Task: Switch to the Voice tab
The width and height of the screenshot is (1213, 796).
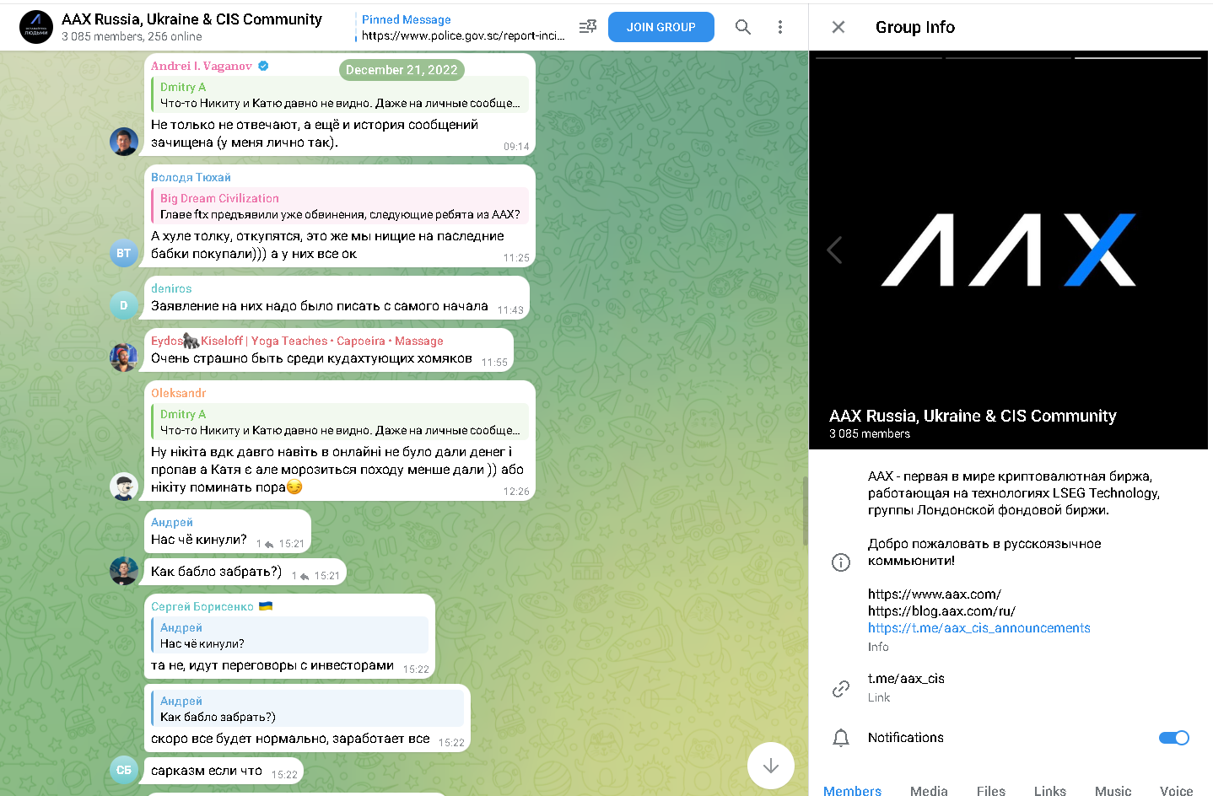Action: pyautogui.click(x=1177, y=790)
